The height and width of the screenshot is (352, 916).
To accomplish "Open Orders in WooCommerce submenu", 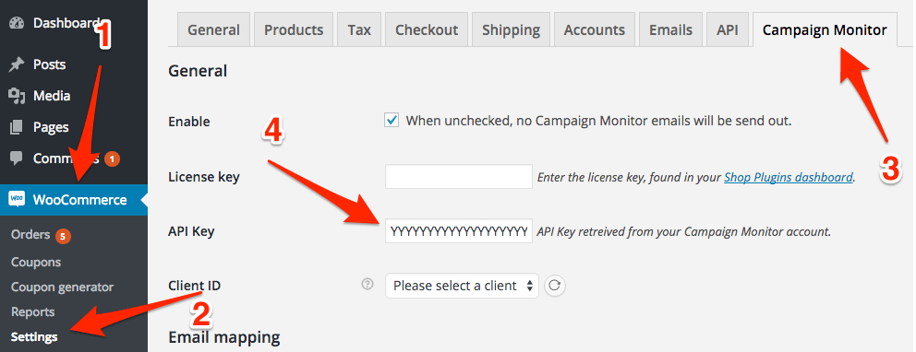I will 30,235.
